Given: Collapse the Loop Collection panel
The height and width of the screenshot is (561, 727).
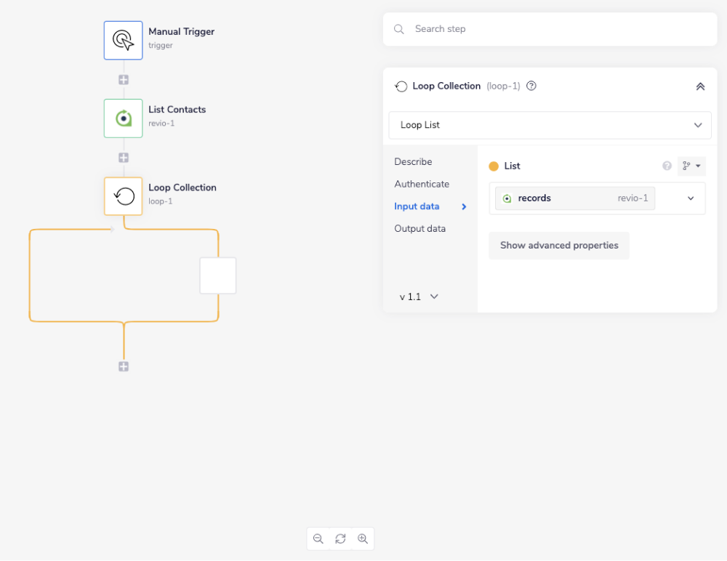Looking at the screenshot, I should (x=700, y=86).
